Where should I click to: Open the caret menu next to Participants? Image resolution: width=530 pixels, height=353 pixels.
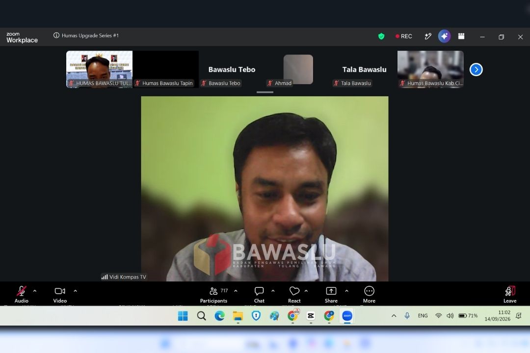point(236,291)
